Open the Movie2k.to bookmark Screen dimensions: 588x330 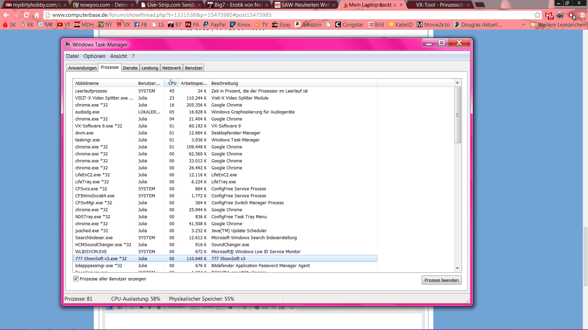pyautogui.click(x=433, y=25)
